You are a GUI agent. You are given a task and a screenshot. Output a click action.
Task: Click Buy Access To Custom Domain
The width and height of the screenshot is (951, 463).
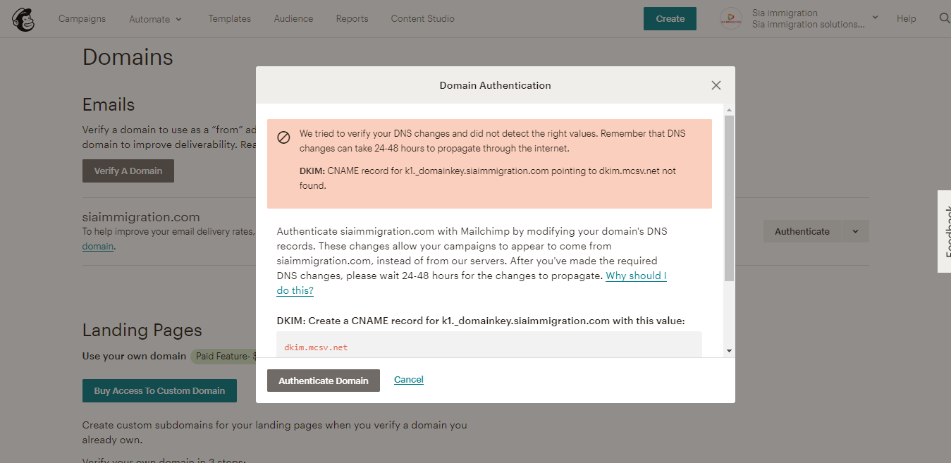click(x=159, y=390)
